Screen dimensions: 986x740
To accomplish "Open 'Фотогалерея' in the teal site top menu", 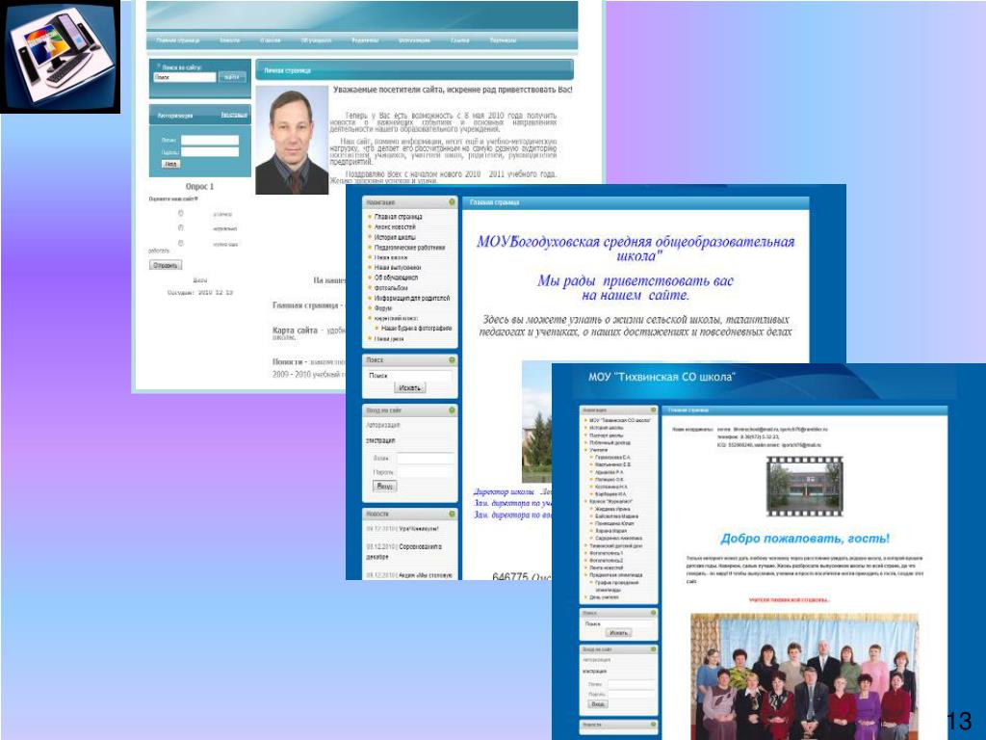I will (414, 40).
